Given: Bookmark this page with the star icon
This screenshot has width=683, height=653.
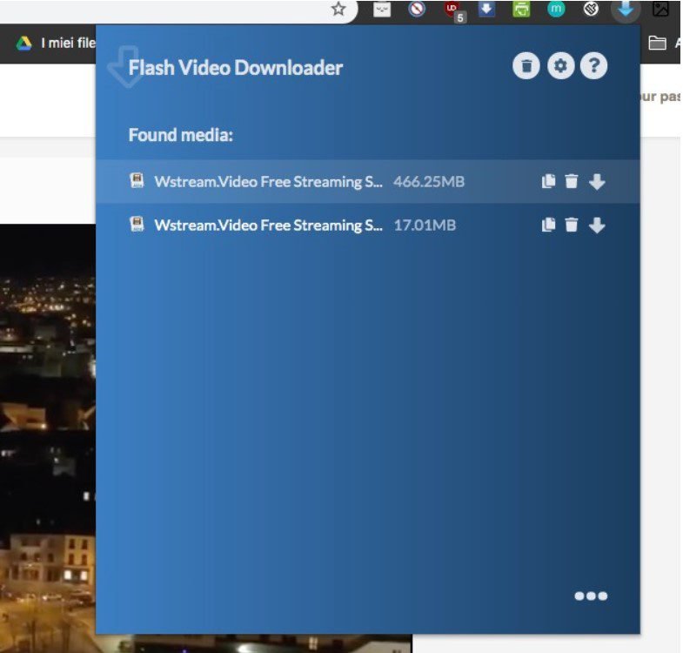Looking at the screenshot, I should [x=338, y=9].
